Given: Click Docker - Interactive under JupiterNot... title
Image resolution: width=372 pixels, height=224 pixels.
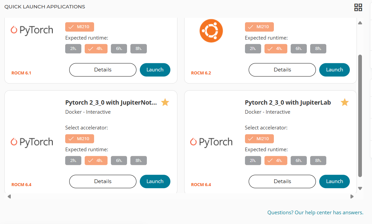Looking at the screenshot, I should coord(88,112).
